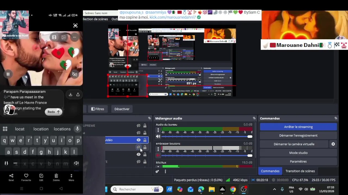Screen dimensions: 348x195
Task: Click phone share upload icon
Action: [x=78, y=94]
